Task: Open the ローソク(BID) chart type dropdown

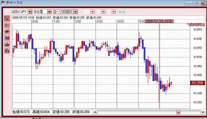Action: pyautogui.click(x=75, y=12)
